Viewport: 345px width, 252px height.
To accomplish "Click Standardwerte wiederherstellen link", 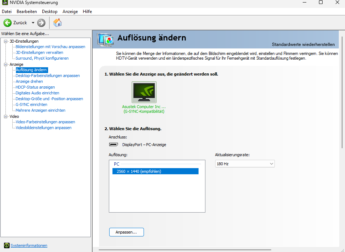I will click(303, 44).
